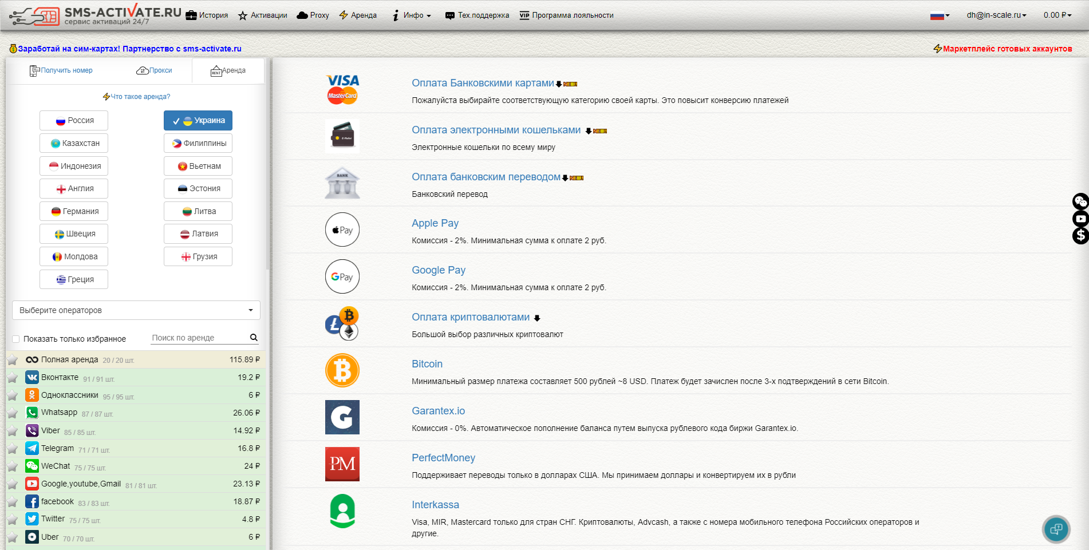Click the dollar sign side floating icon
The image size is (1089, 550).
tap(1080, 236)
